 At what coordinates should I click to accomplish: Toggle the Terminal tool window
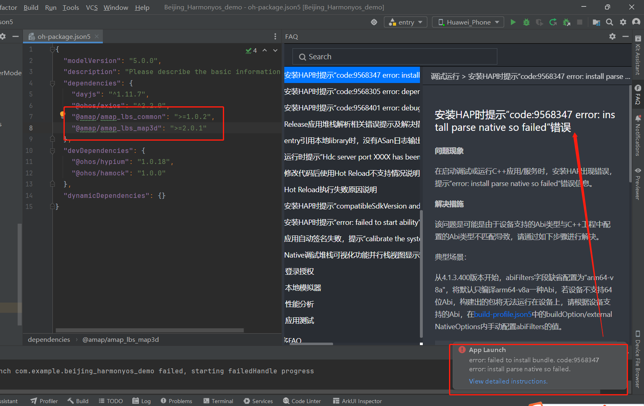(218, 401)
